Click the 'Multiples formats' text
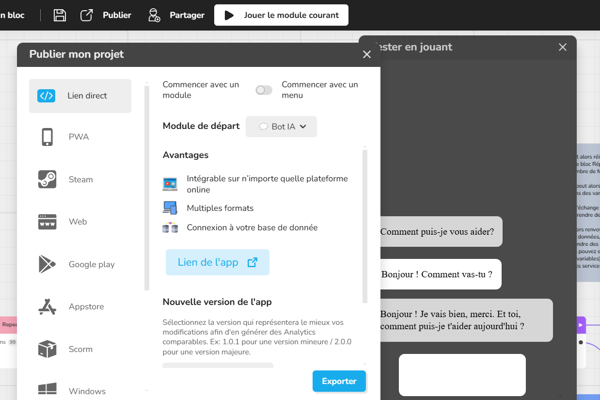The image size is (600, 400). tap(220, 208)
